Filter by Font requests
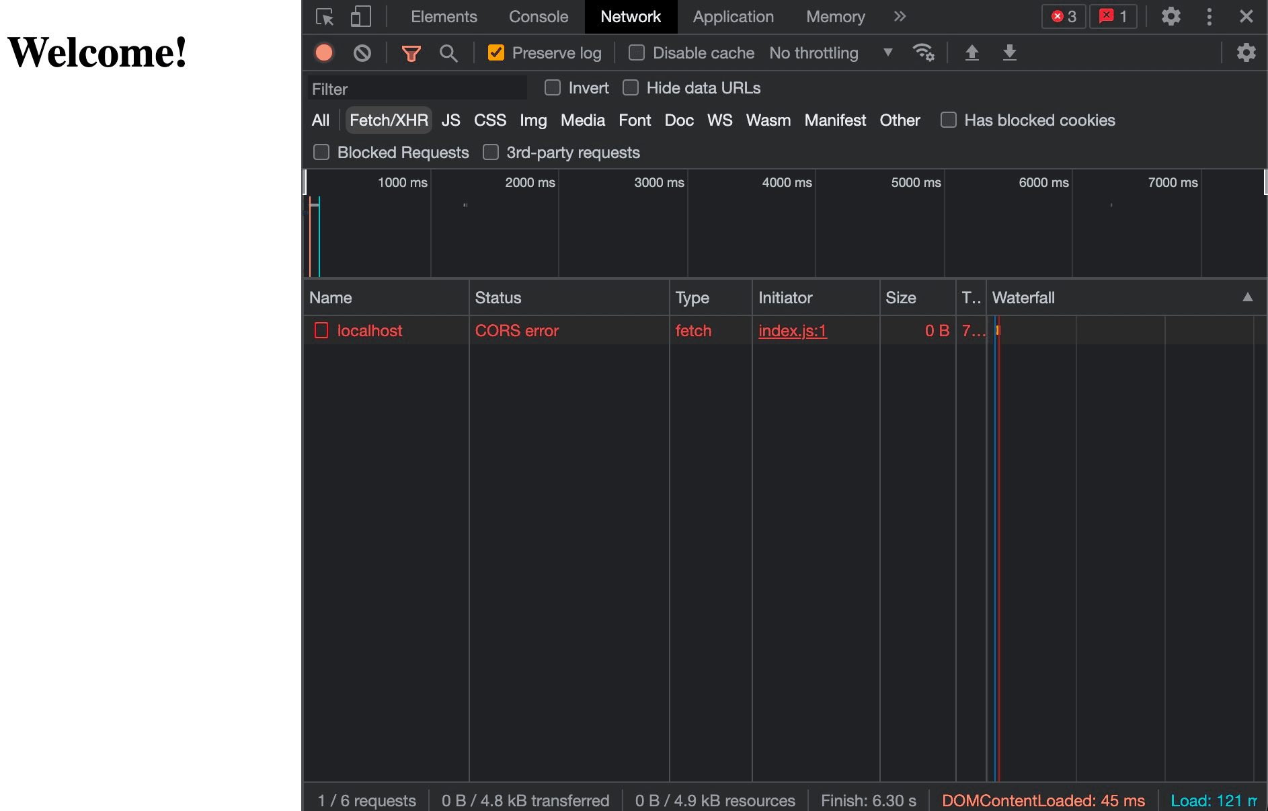This screenshot has width=1268, height=811. coord(635,120)
